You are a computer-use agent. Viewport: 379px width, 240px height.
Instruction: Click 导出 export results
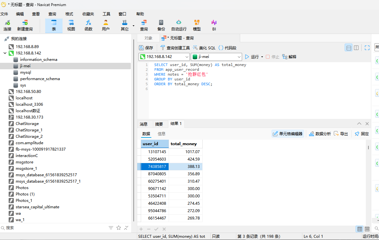[x=341, y=134]
